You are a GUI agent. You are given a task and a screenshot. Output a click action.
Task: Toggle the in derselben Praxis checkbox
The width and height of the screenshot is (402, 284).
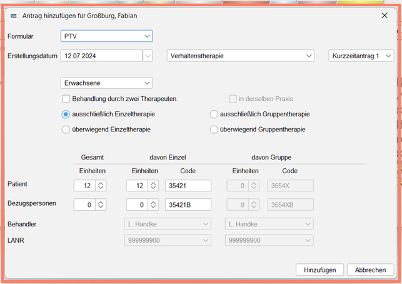click(x=233, y=99)
